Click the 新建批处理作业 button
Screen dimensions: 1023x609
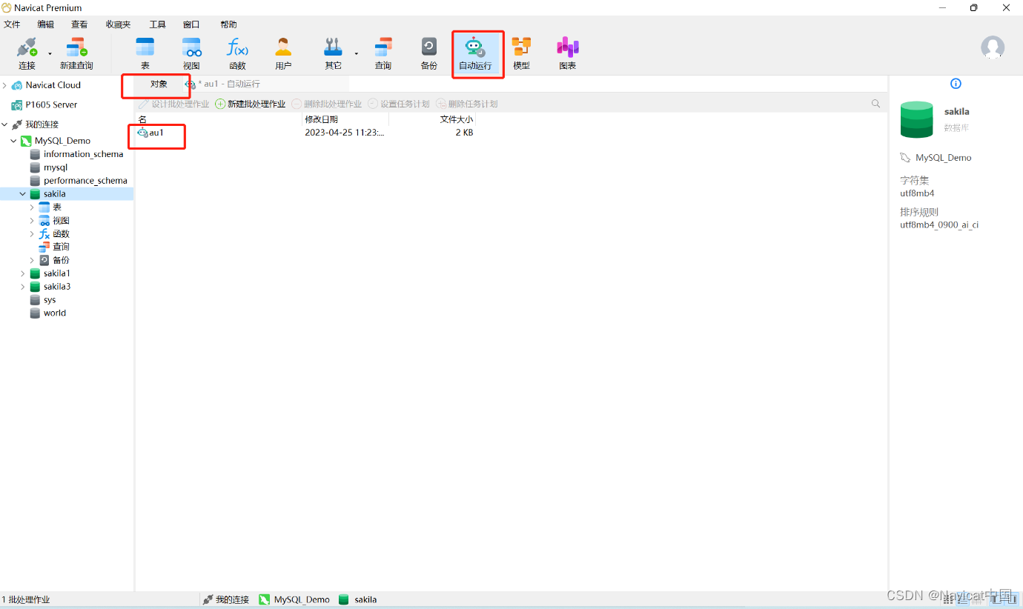pyautogui.click(x=251, y=104)
